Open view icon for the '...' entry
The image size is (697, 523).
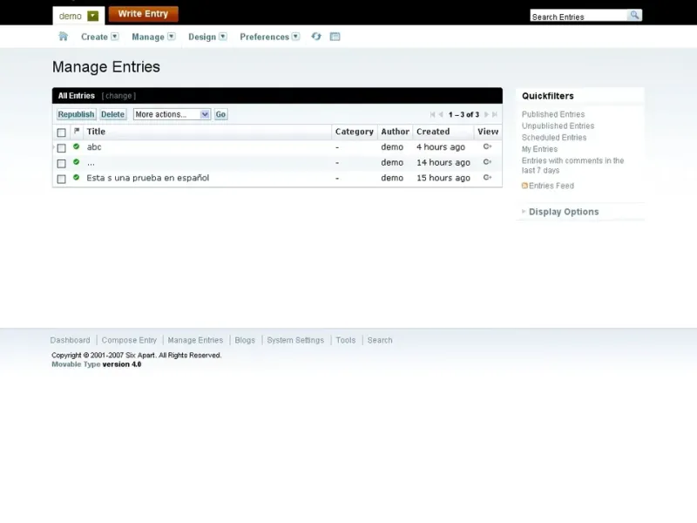tap(487, 162)
